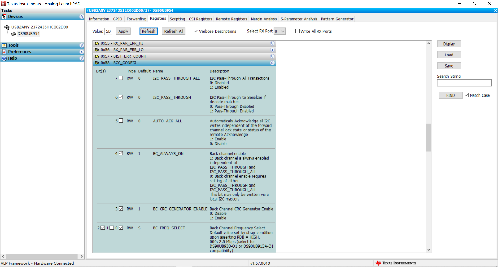Screen dimensions: 498x267
Task: Toggle bit 0 of BC_FREQ_SELECT
Action: (x=121, y=228)
